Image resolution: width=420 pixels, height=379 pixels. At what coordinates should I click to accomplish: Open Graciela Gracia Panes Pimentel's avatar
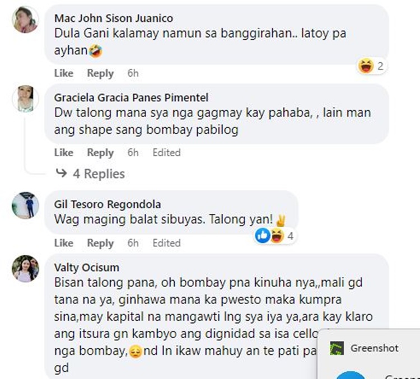click(25, 99)
